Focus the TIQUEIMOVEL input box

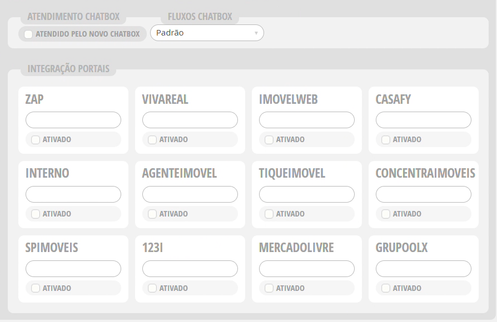point(306,194)
